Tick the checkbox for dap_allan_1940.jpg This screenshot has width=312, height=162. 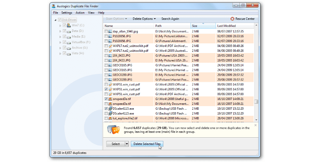pyautogui.click(x=106, y=31)
